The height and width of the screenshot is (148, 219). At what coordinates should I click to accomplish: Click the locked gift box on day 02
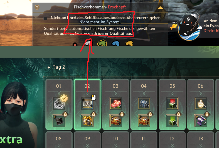click(87, 121)
